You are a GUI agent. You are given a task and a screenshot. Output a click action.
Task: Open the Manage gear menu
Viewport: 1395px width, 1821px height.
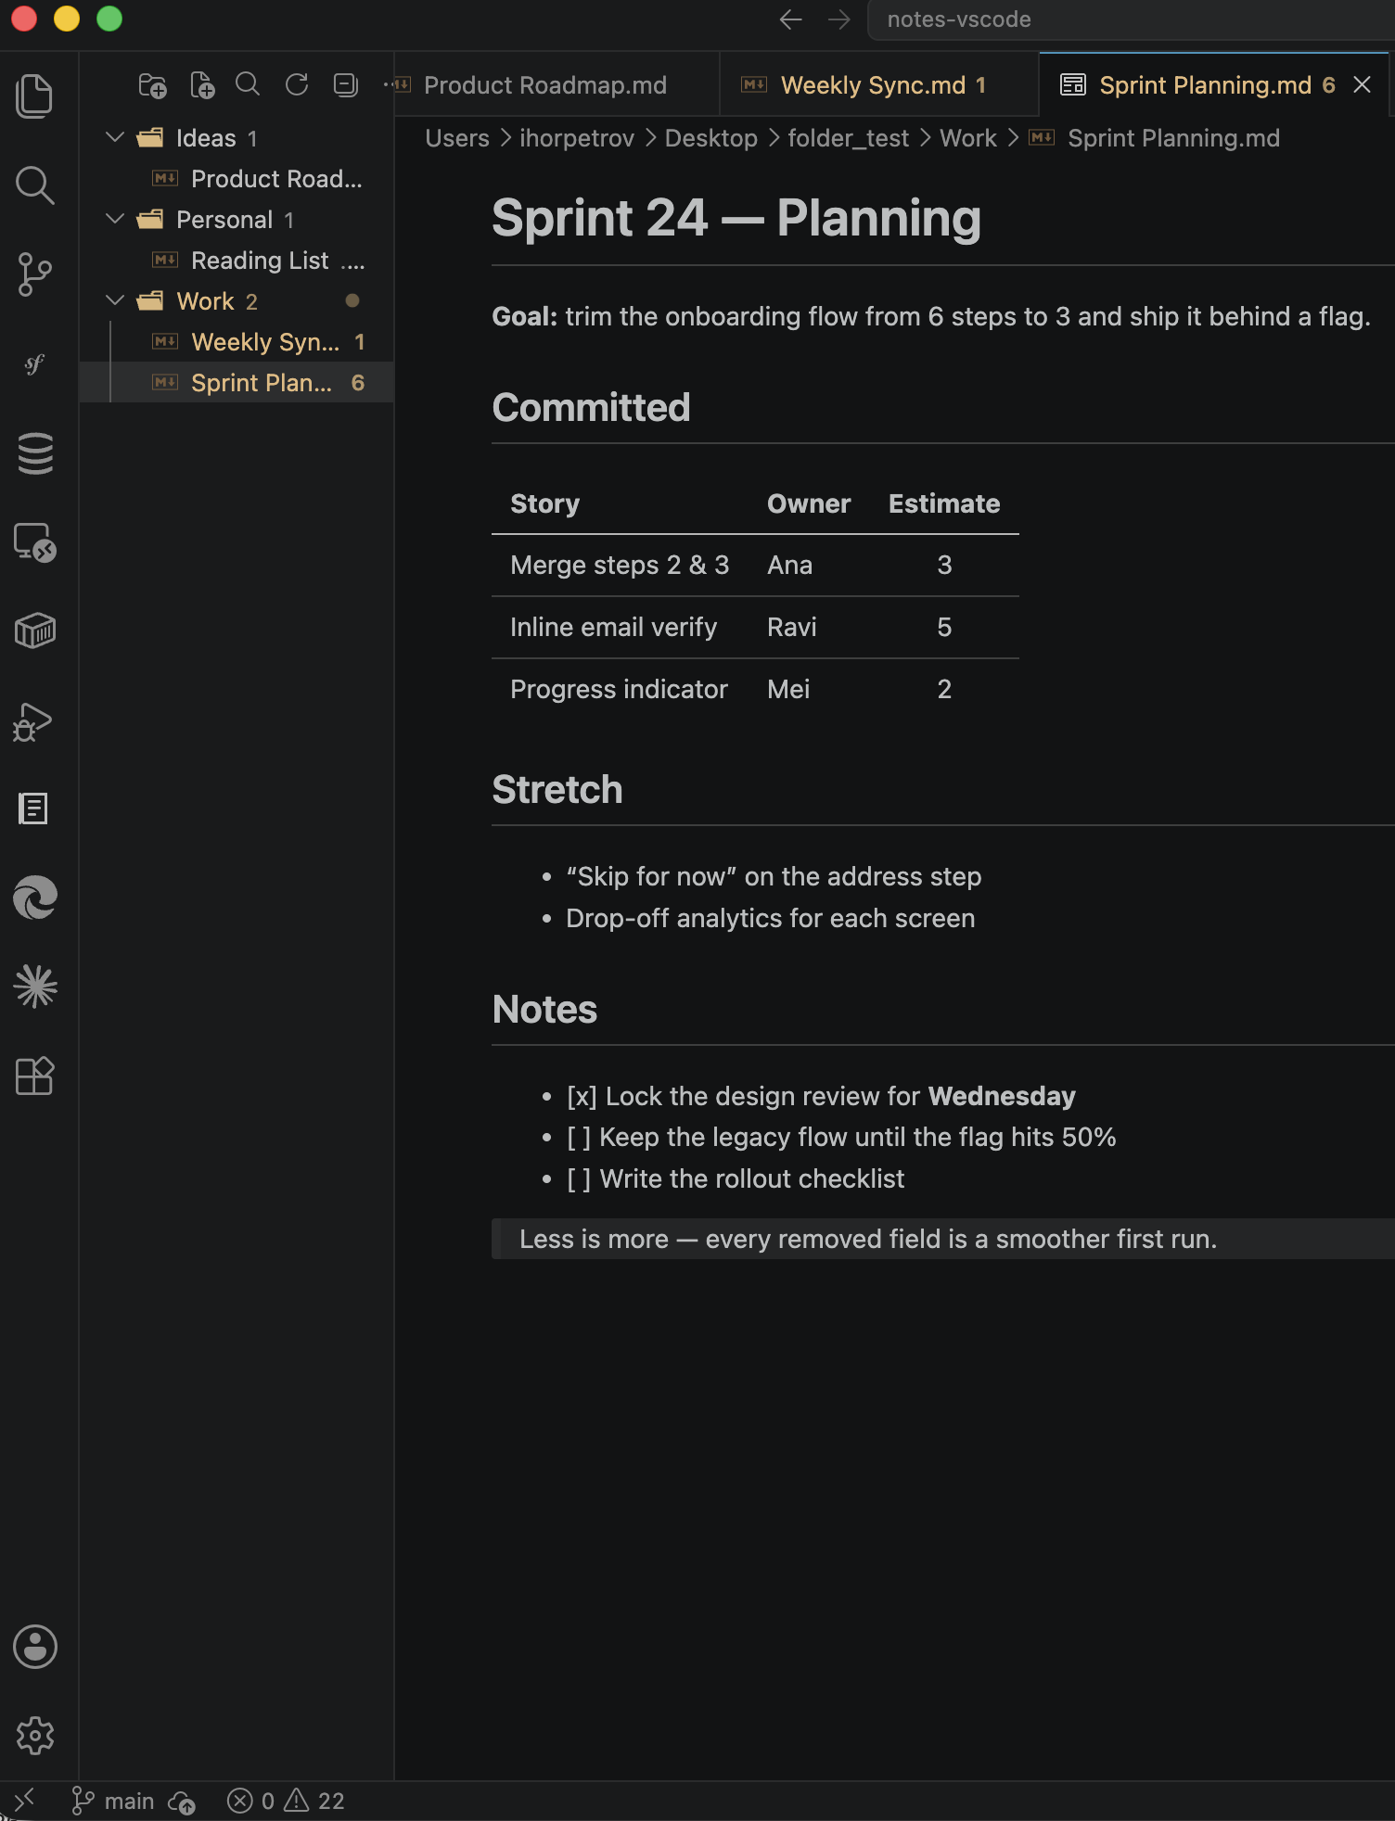[x=35, y=1736]
